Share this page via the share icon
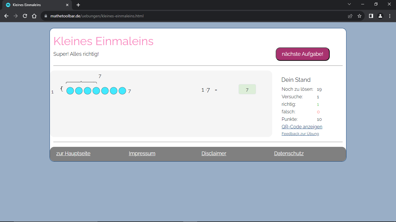396x222 pixels. [350, 16]
